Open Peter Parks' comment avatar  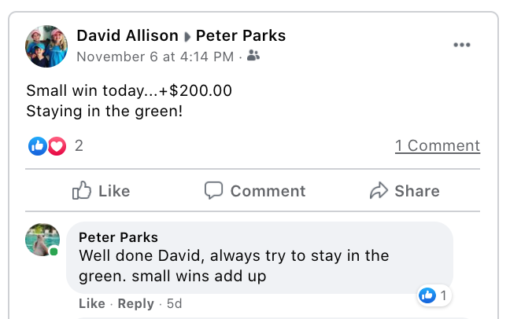click(x=43, y=240)
